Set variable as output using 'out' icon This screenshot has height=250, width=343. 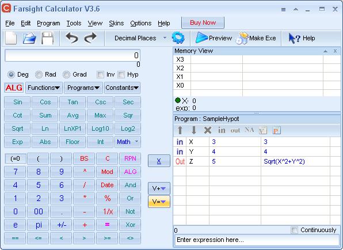pyautogui.click(x=235, y=131)
